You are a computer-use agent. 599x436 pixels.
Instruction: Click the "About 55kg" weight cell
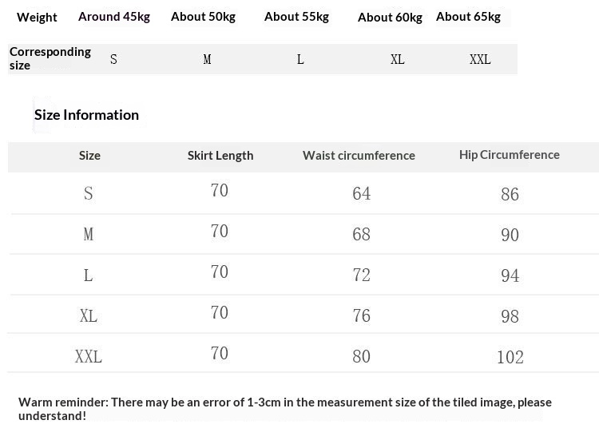coord(296,16)
